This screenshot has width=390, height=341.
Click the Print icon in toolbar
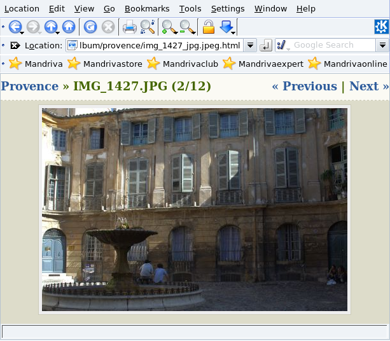[129, 27]
